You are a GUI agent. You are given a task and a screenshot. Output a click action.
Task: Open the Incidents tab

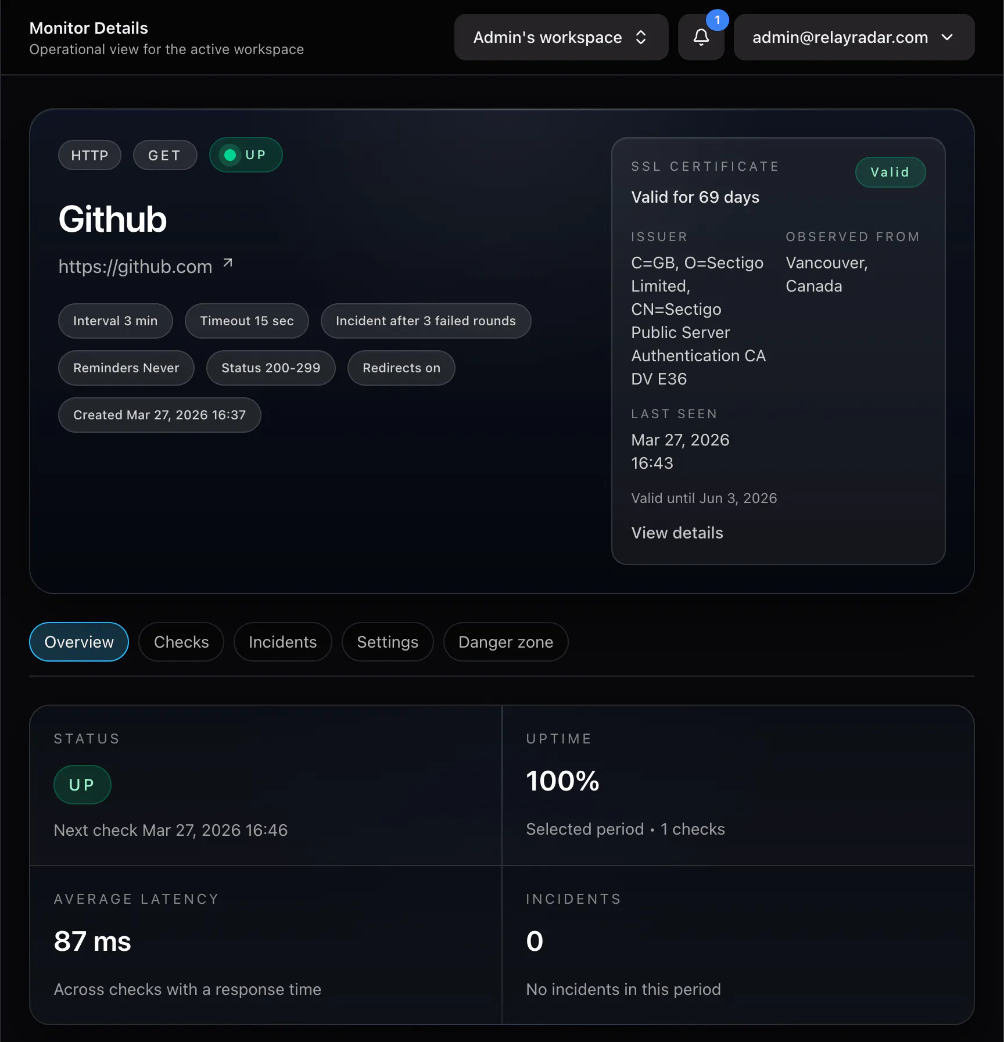(283, 642)
